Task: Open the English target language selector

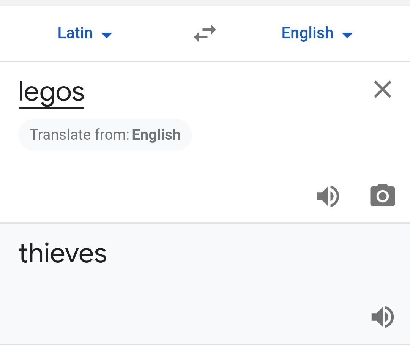Action: (x=317, y=33)
